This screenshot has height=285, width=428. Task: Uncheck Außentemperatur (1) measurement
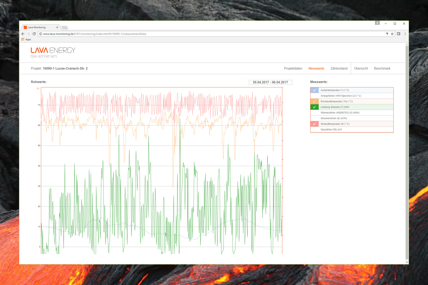pyautogui.click(x=314, y=90)
